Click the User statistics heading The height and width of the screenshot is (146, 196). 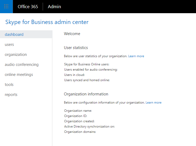76,48
